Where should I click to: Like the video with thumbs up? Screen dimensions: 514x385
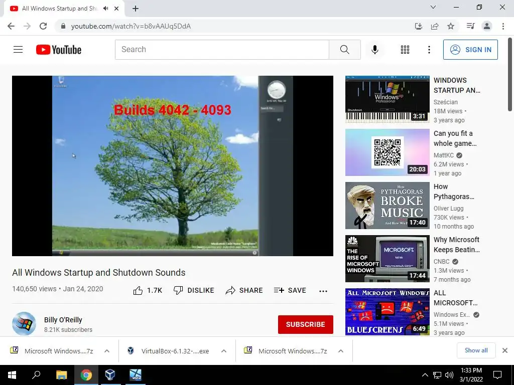point(148,290)
